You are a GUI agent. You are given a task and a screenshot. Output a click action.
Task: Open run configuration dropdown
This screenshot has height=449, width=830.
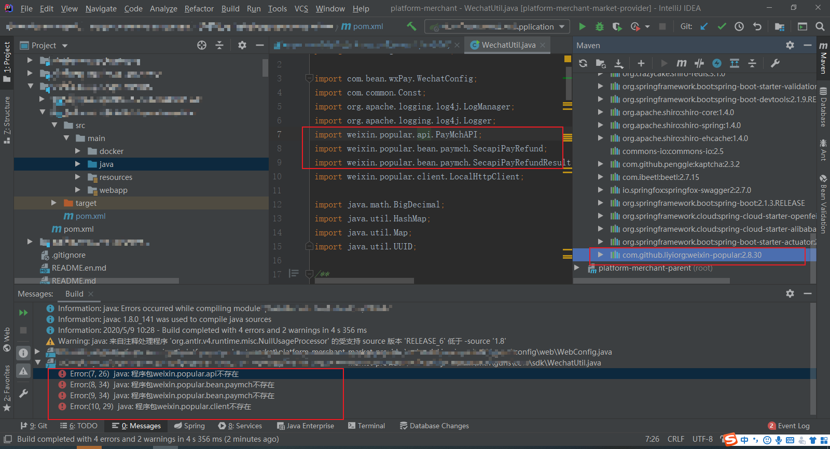click(x=562, y=26)
